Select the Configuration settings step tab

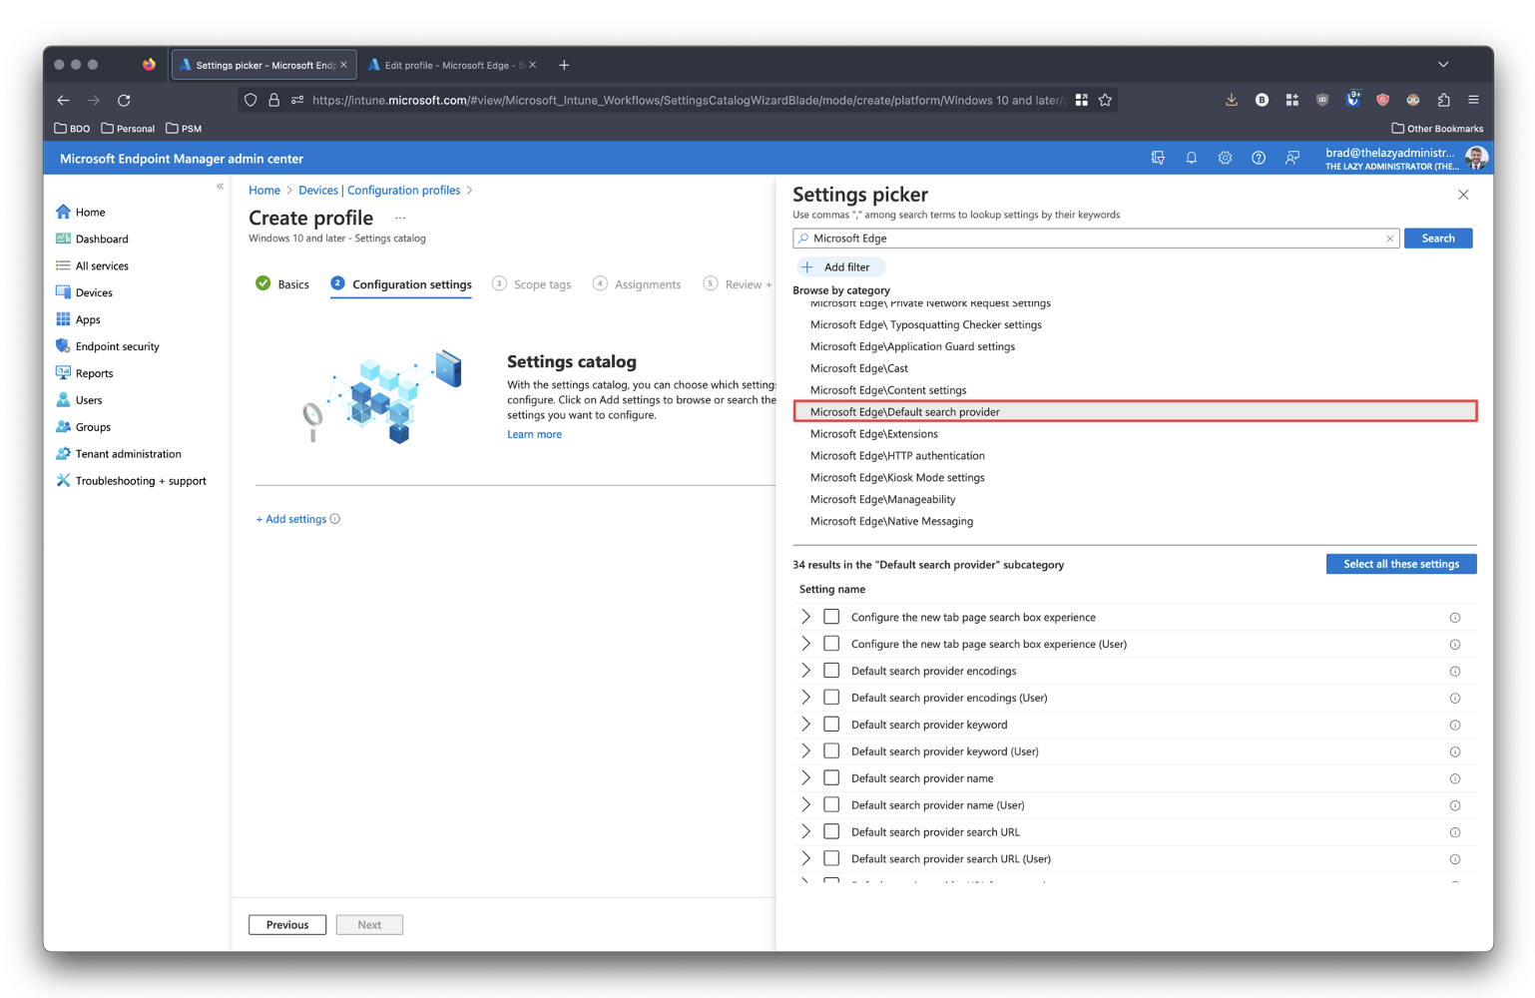(401, 284)
